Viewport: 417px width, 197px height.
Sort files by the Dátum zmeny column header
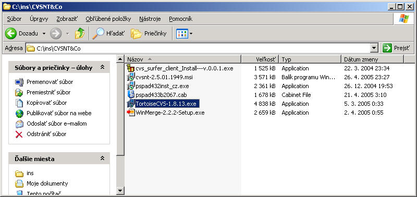tap(372, 59)
